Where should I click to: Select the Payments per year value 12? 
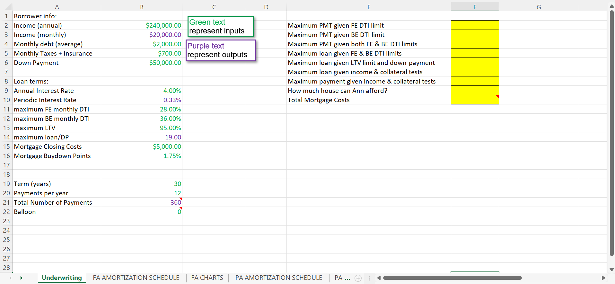[142, 193]
